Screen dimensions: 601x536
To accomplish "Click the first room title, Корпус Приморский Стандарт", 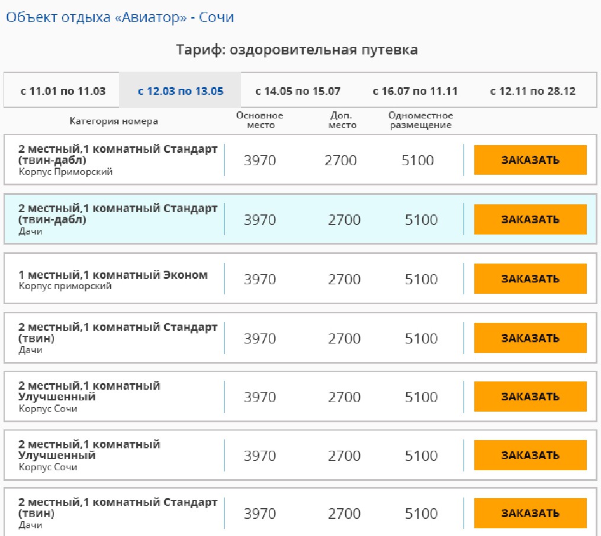I will (118, 155).
